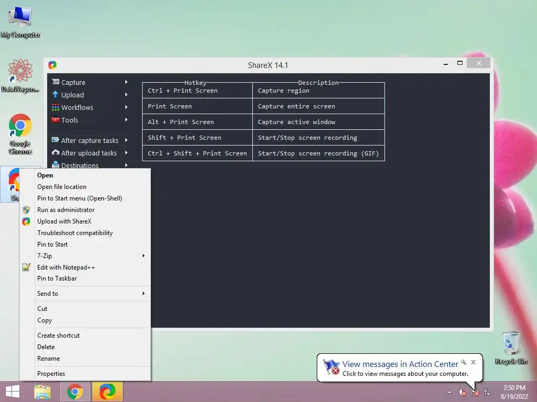Click the After capture tasks icon
Viewport: 537px width, 402px height.
[56, 140]
